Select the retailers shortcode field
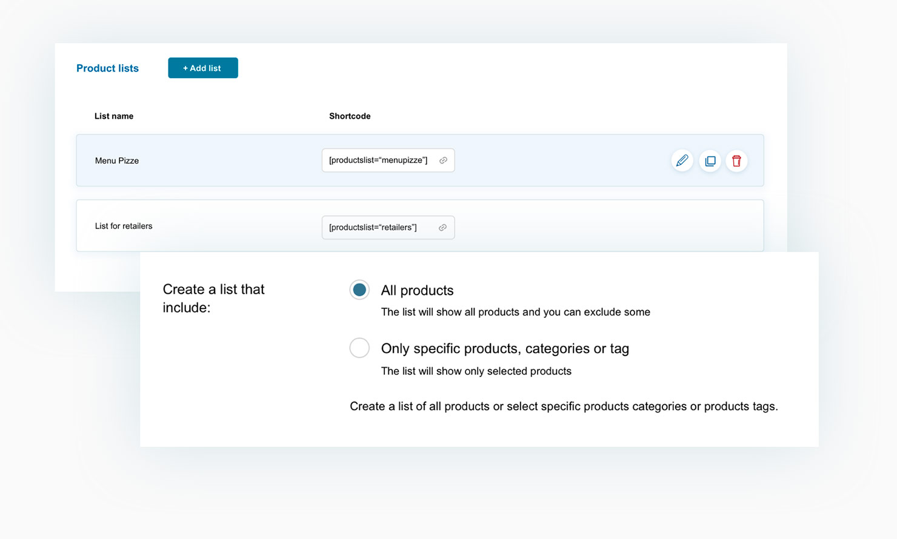Screen dimensions: 897x539 (x=388, y=228)
